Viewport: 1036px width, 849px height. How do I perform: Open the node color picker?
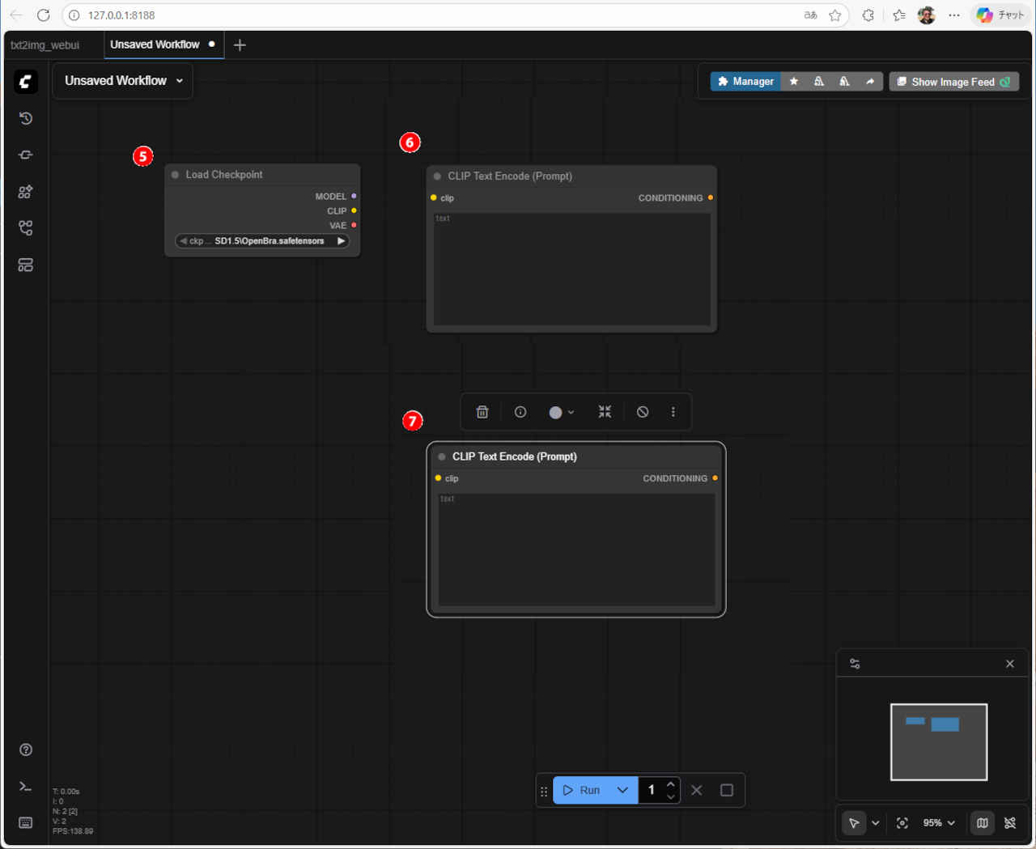[562, 412]
